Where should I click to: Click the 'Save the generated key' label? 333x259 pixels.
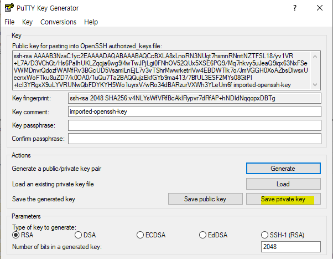(x=44, y=199)
